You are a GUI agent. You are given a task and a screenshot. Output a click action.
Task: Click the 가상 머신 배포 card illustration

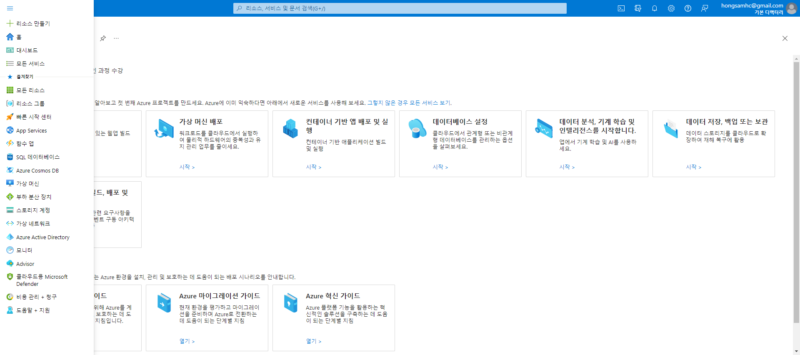[164, 128]
